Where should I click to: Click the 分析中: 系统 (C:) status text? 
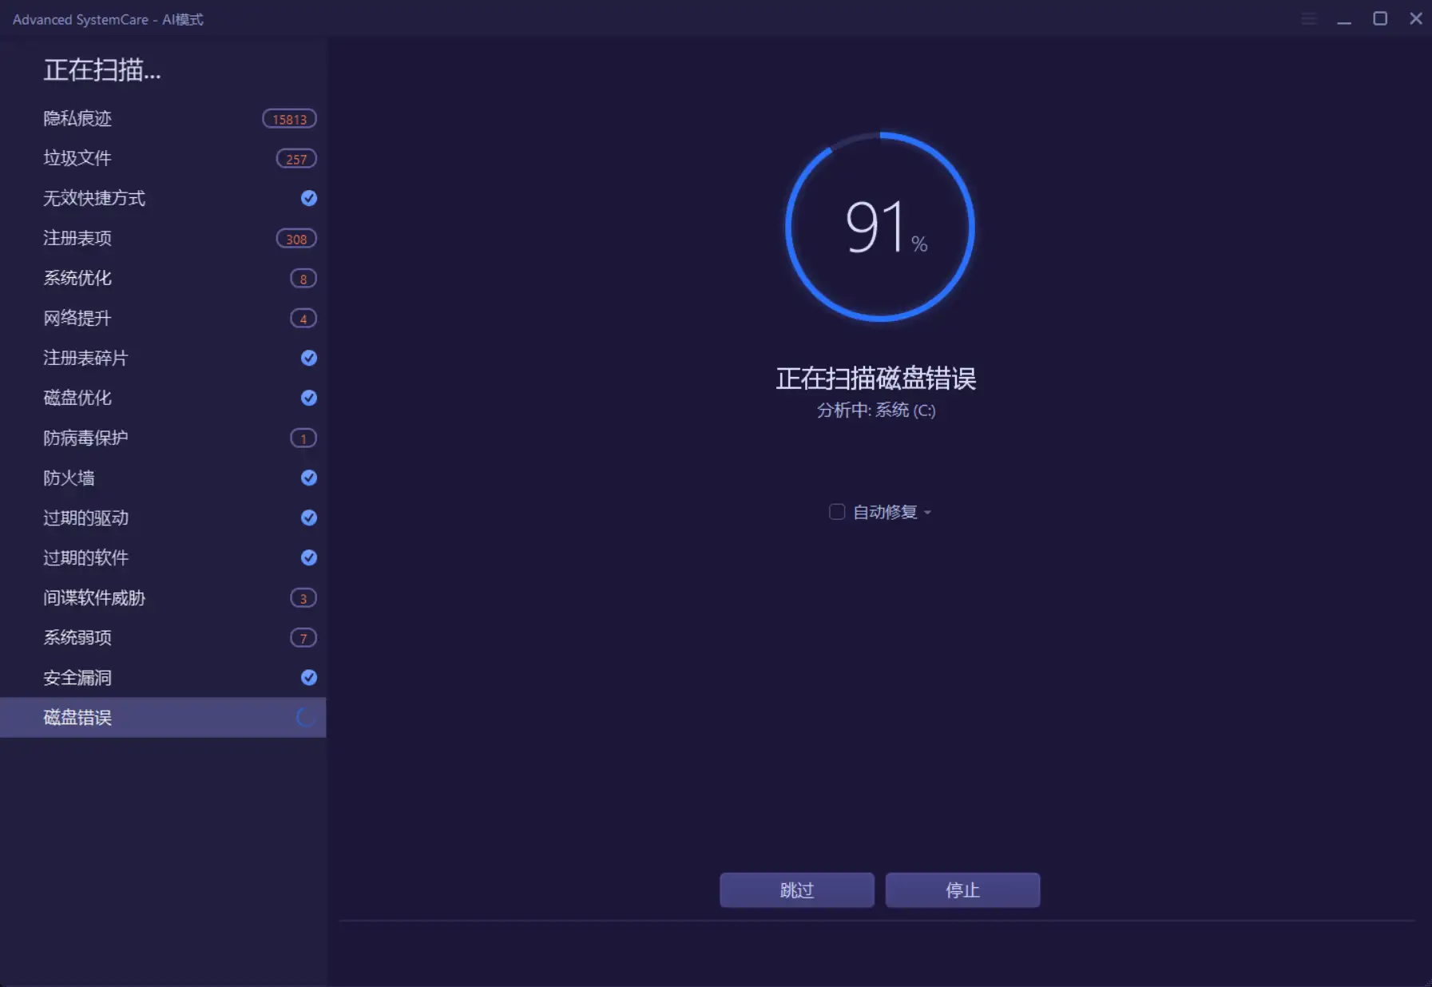(876, 410)
